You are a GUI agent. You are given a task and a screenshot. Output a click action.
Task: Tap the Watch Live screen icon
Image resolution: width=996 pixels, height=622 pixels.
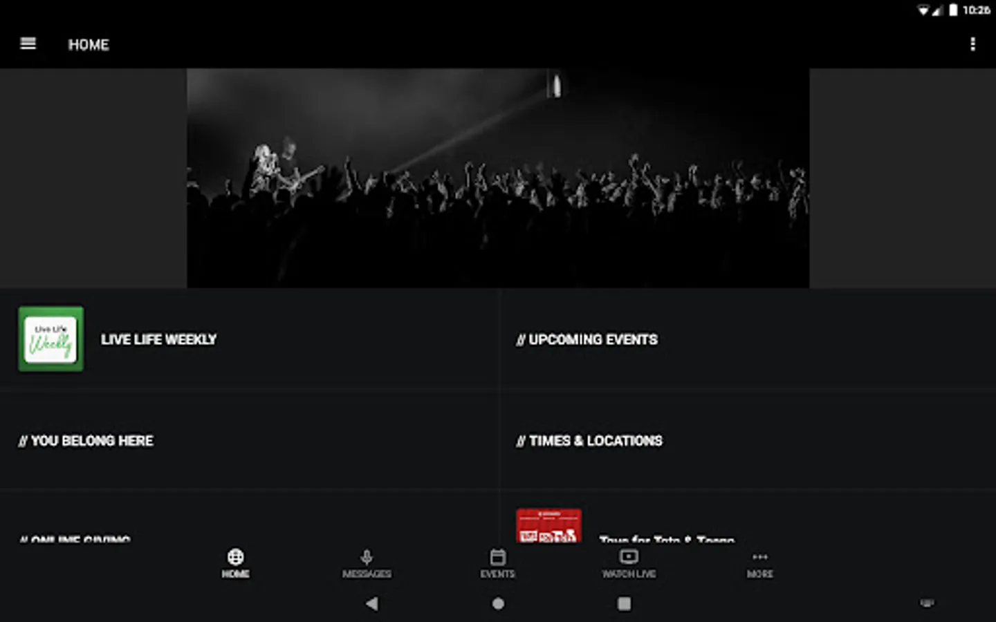coord(629,556)
